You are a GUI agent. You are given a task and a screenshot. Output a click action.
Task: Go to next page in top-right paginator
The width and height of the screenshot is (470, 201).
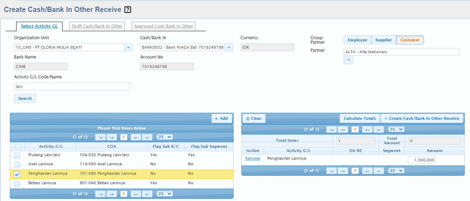pyautogui.click(x=367, y=129)
